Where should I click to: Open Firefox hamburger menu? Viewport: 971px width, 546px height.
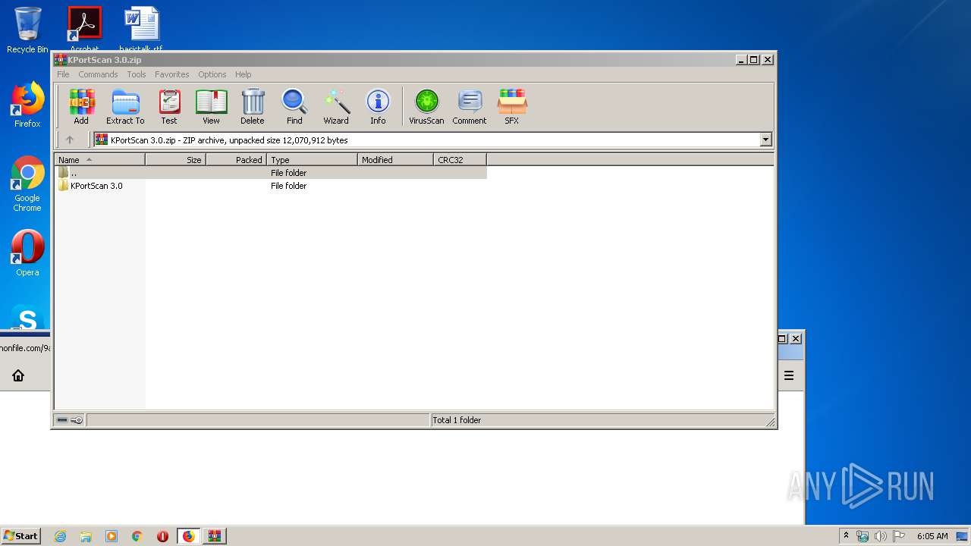(x=789, y=375)
